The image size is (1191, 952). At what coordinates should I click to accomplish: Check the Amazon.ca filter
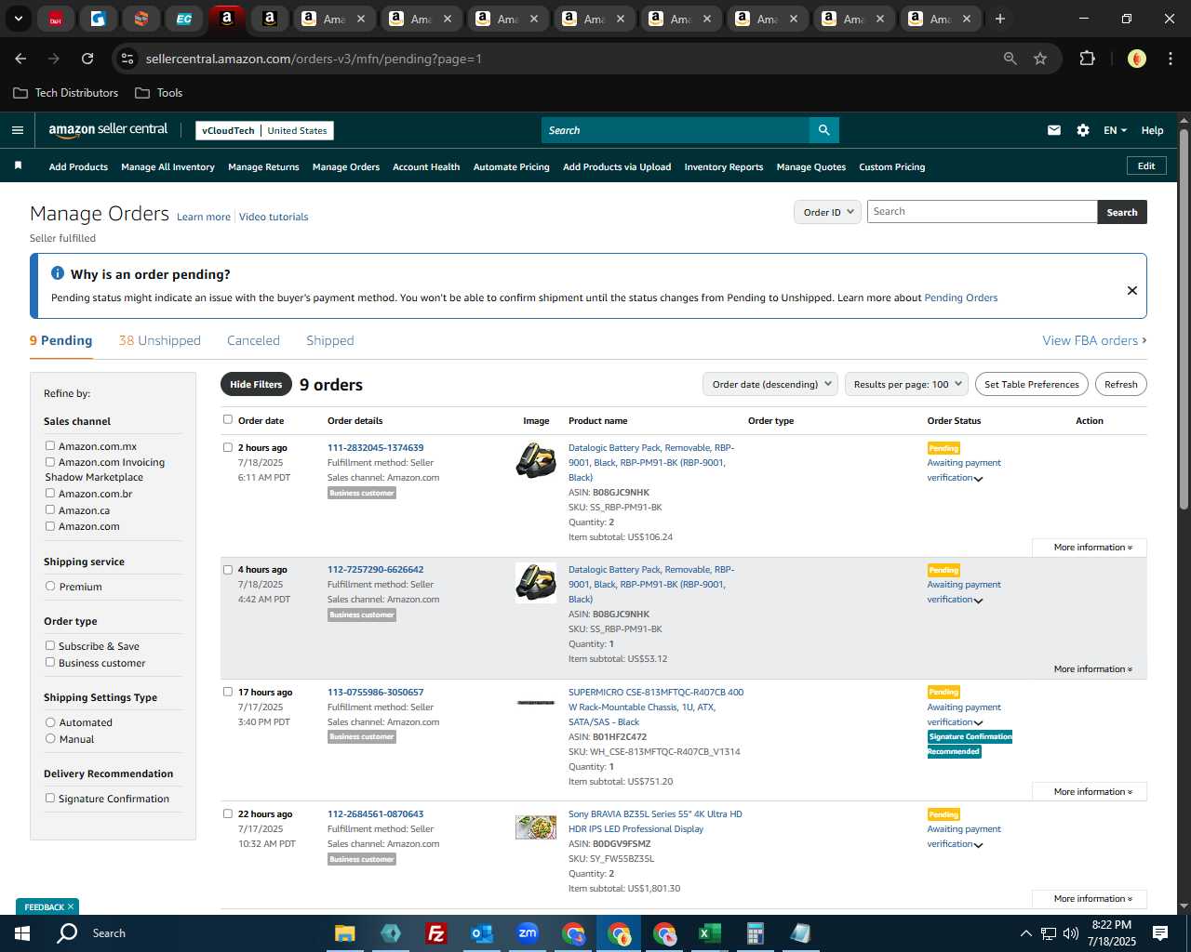tap(50, 509)
